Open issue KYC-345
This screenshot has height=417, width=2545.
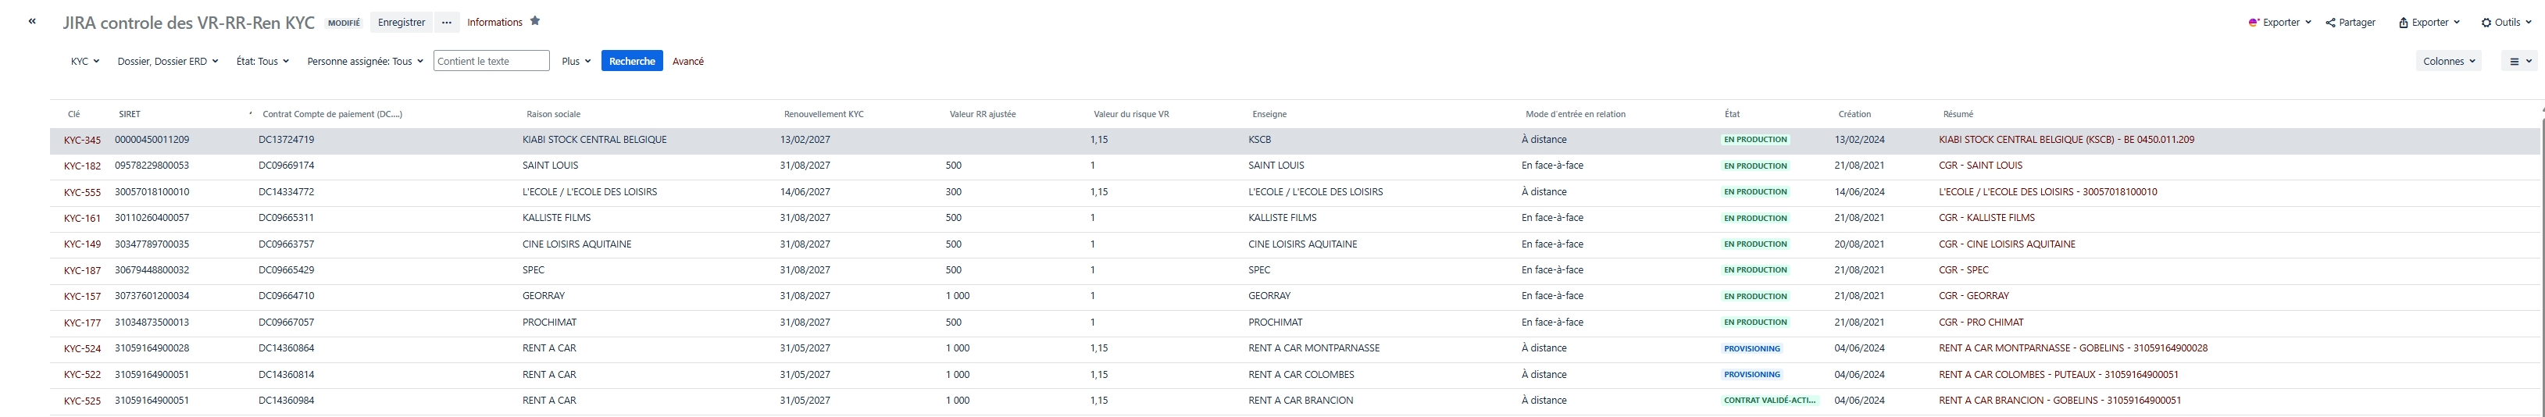click(x=82, y=141)
